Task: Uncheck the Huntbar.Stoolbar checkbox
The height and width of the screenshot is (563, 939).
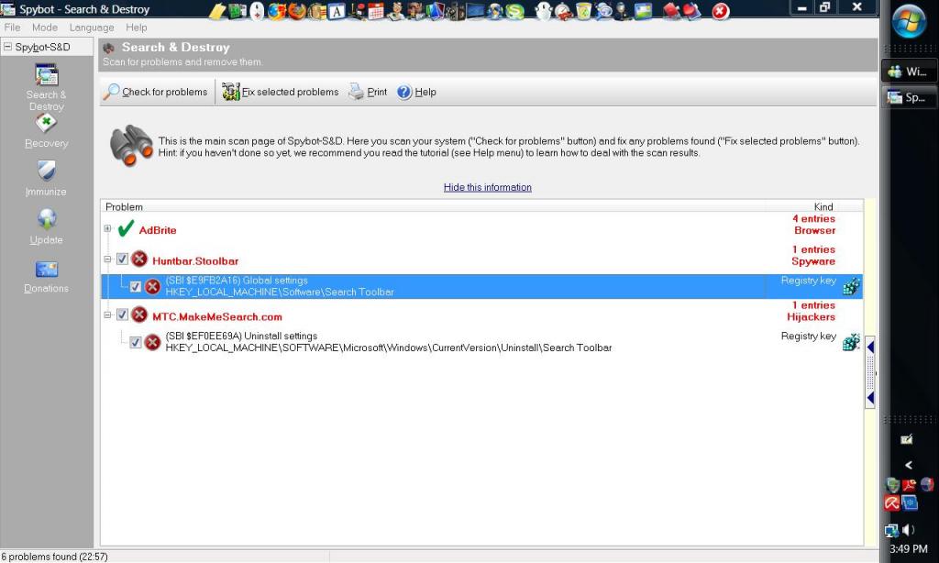Action: pos(123,259)
